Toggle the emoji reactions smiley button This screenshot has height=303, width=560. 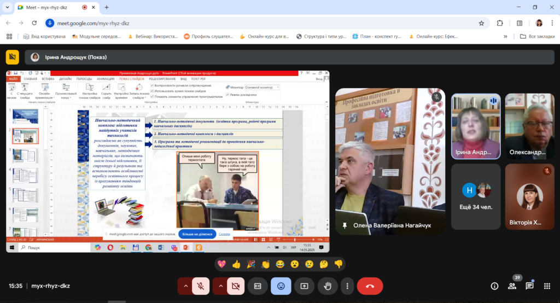pyautogui.click(x=281, y=286)
